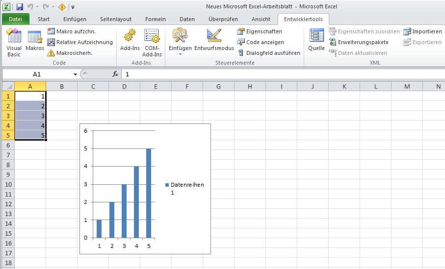Click the chart bar for category 1
This screenshot has width=445, height=269.
pyautogui.click(x=99, y=229)
